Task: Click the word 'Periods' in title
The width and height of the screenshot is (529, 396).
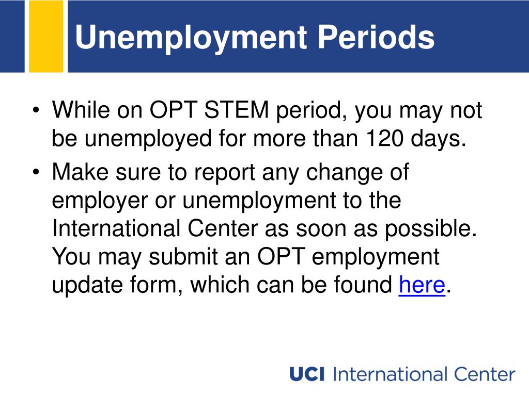Action: pyautogui.click(x=376, y=37)
